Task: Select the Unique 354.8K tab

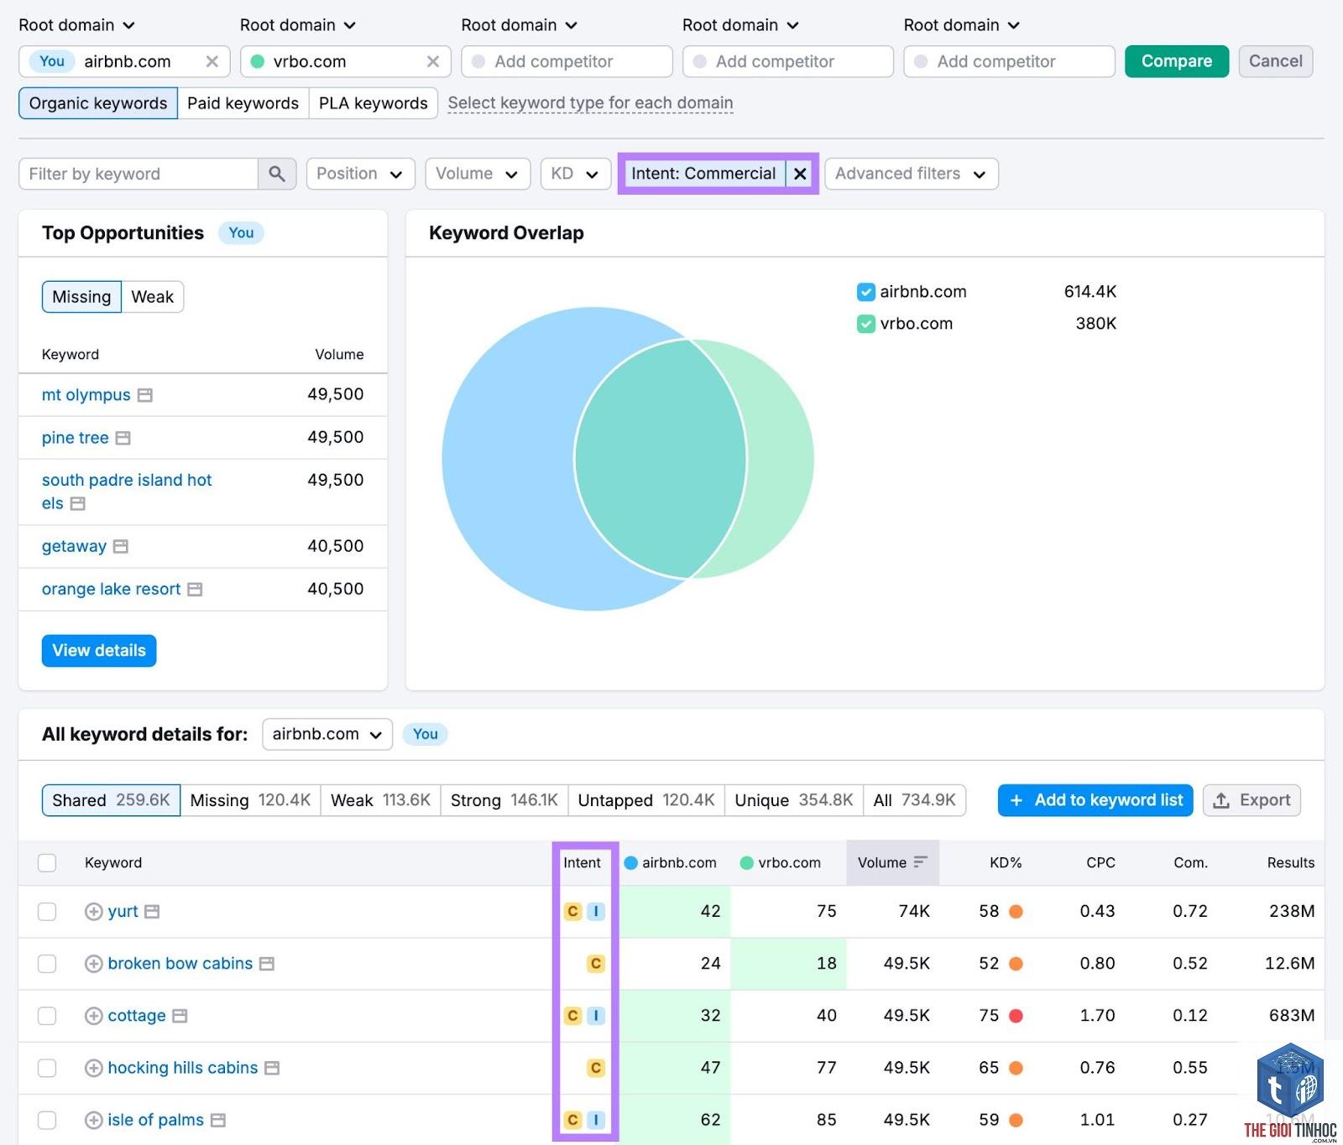Action: tap(794, 800)
